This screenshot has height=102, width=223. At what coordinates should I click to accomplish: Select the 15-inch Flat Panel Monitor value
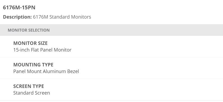click(x=42, y=50)
